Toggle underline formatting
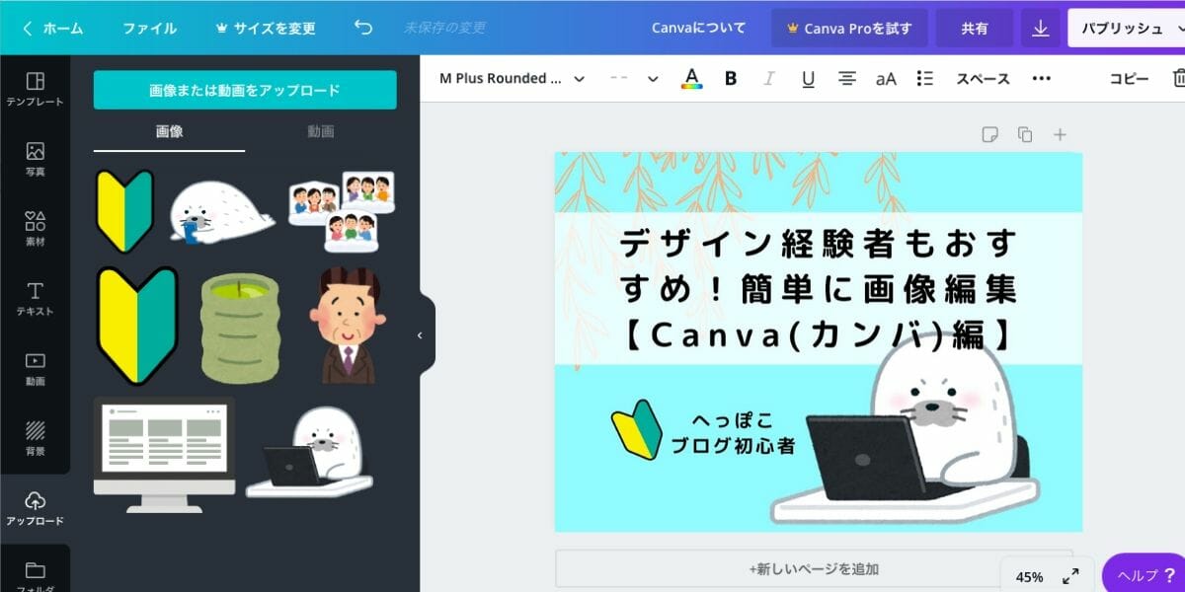 [x=808, y=78]
